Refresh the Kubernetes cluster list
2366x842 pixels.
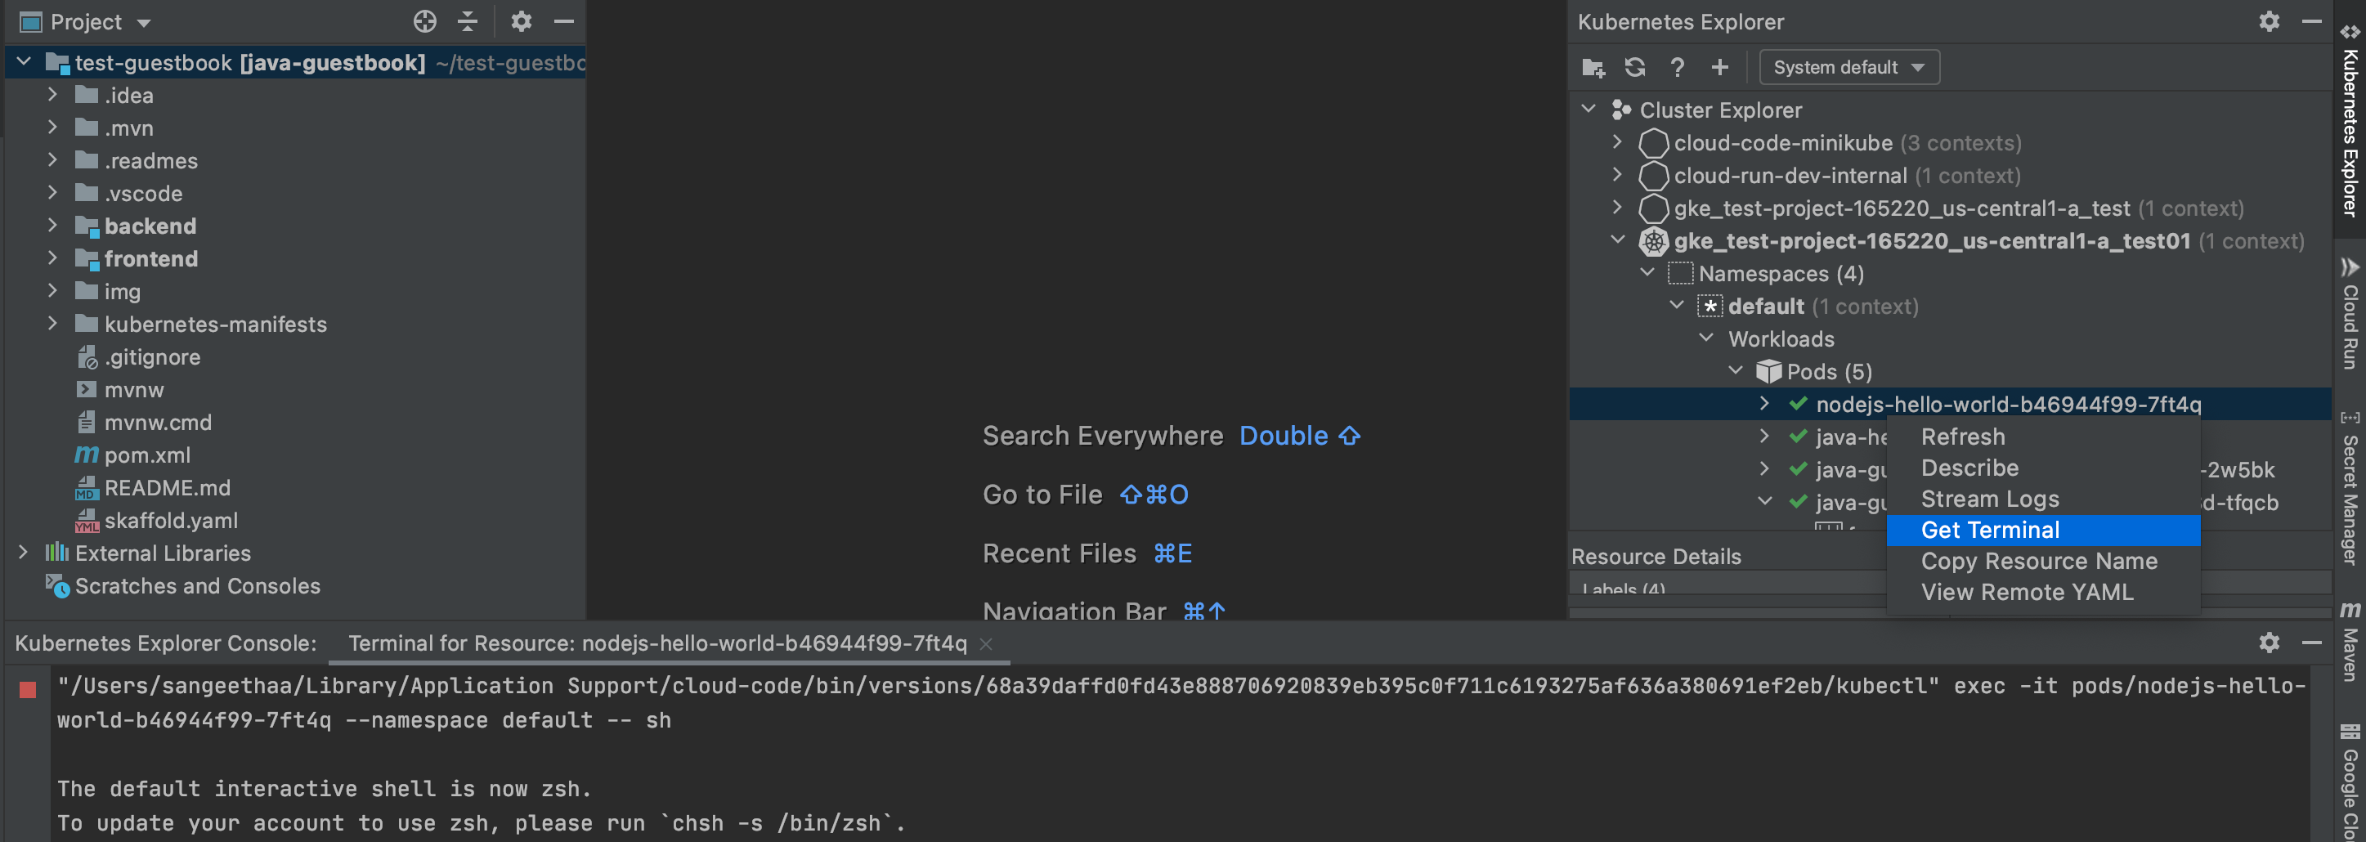pos(1635,66)
